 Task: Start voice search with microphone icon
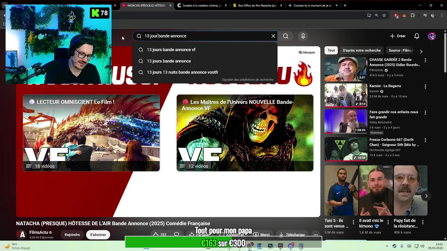[303, 36]
